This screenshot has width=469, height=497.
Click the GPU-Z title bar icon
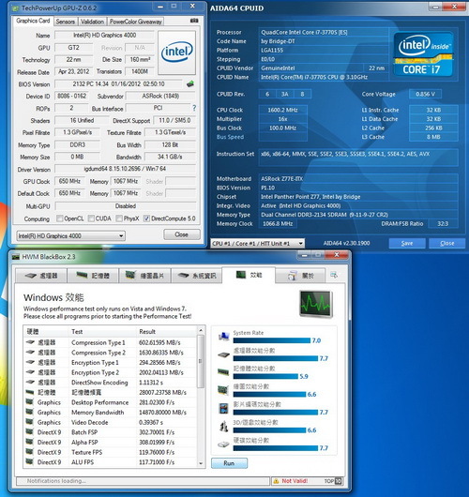point(15,8)
